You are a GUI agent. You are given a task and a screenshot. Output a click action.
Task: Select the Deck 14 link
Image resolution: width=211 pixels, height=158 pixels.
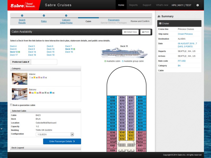pyautogui.click(x=32, y=52)
